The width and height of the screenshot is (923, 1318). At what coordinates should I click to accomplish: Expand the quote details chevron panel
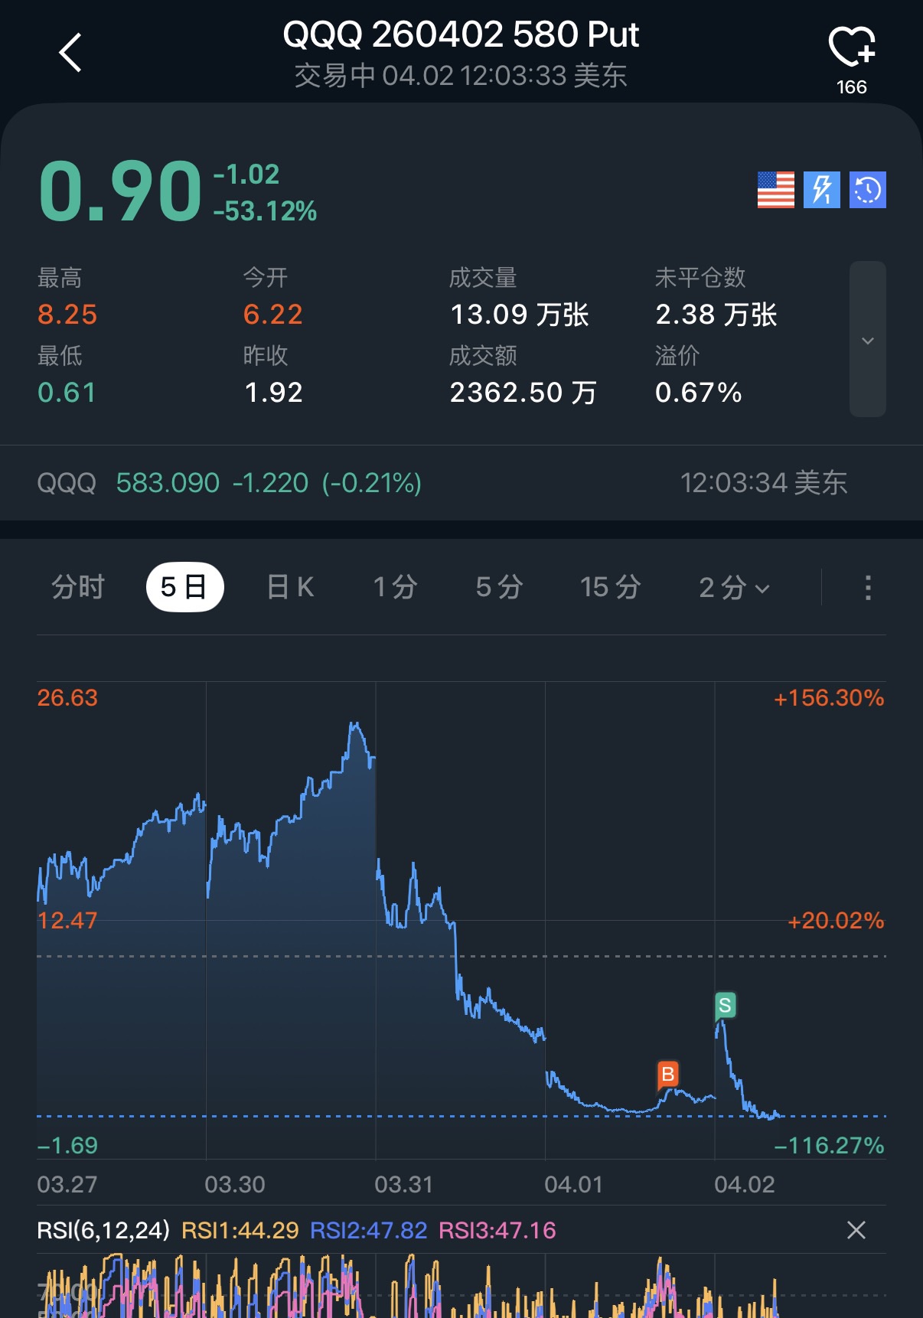867,339
